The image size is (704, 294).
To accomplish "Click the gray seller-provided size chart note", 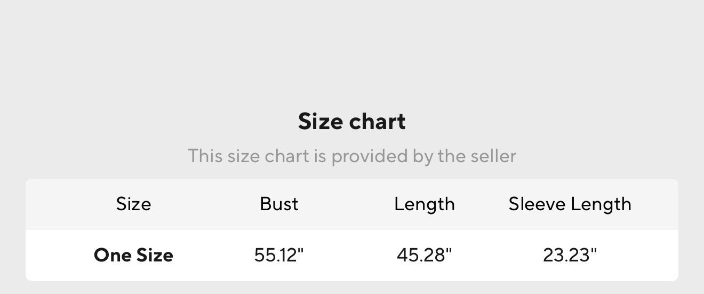I will point(351,156).
